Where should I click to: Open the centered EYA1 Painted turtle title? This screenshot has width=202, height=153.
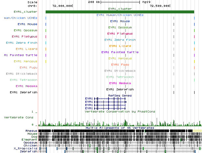tap(120, 52)
